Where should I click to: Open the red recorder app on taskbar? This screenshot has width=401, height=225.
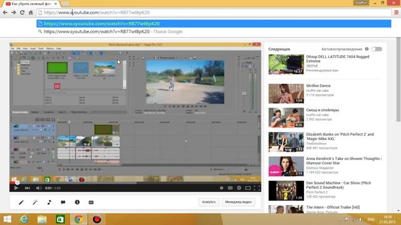96,219
